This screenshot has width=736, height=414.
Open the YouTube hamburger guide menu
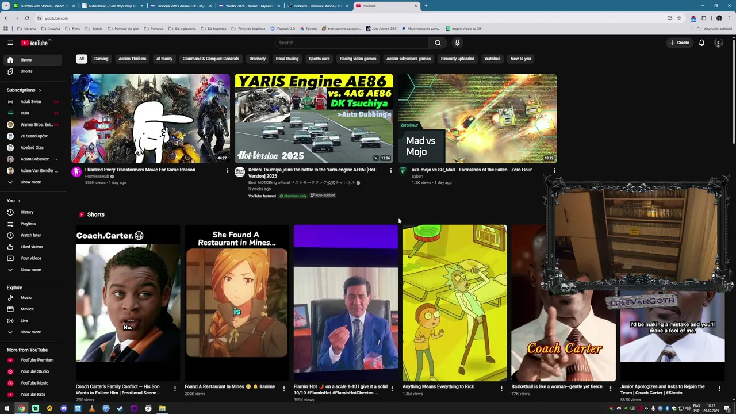pyautogui.click(x=10, y=43)
